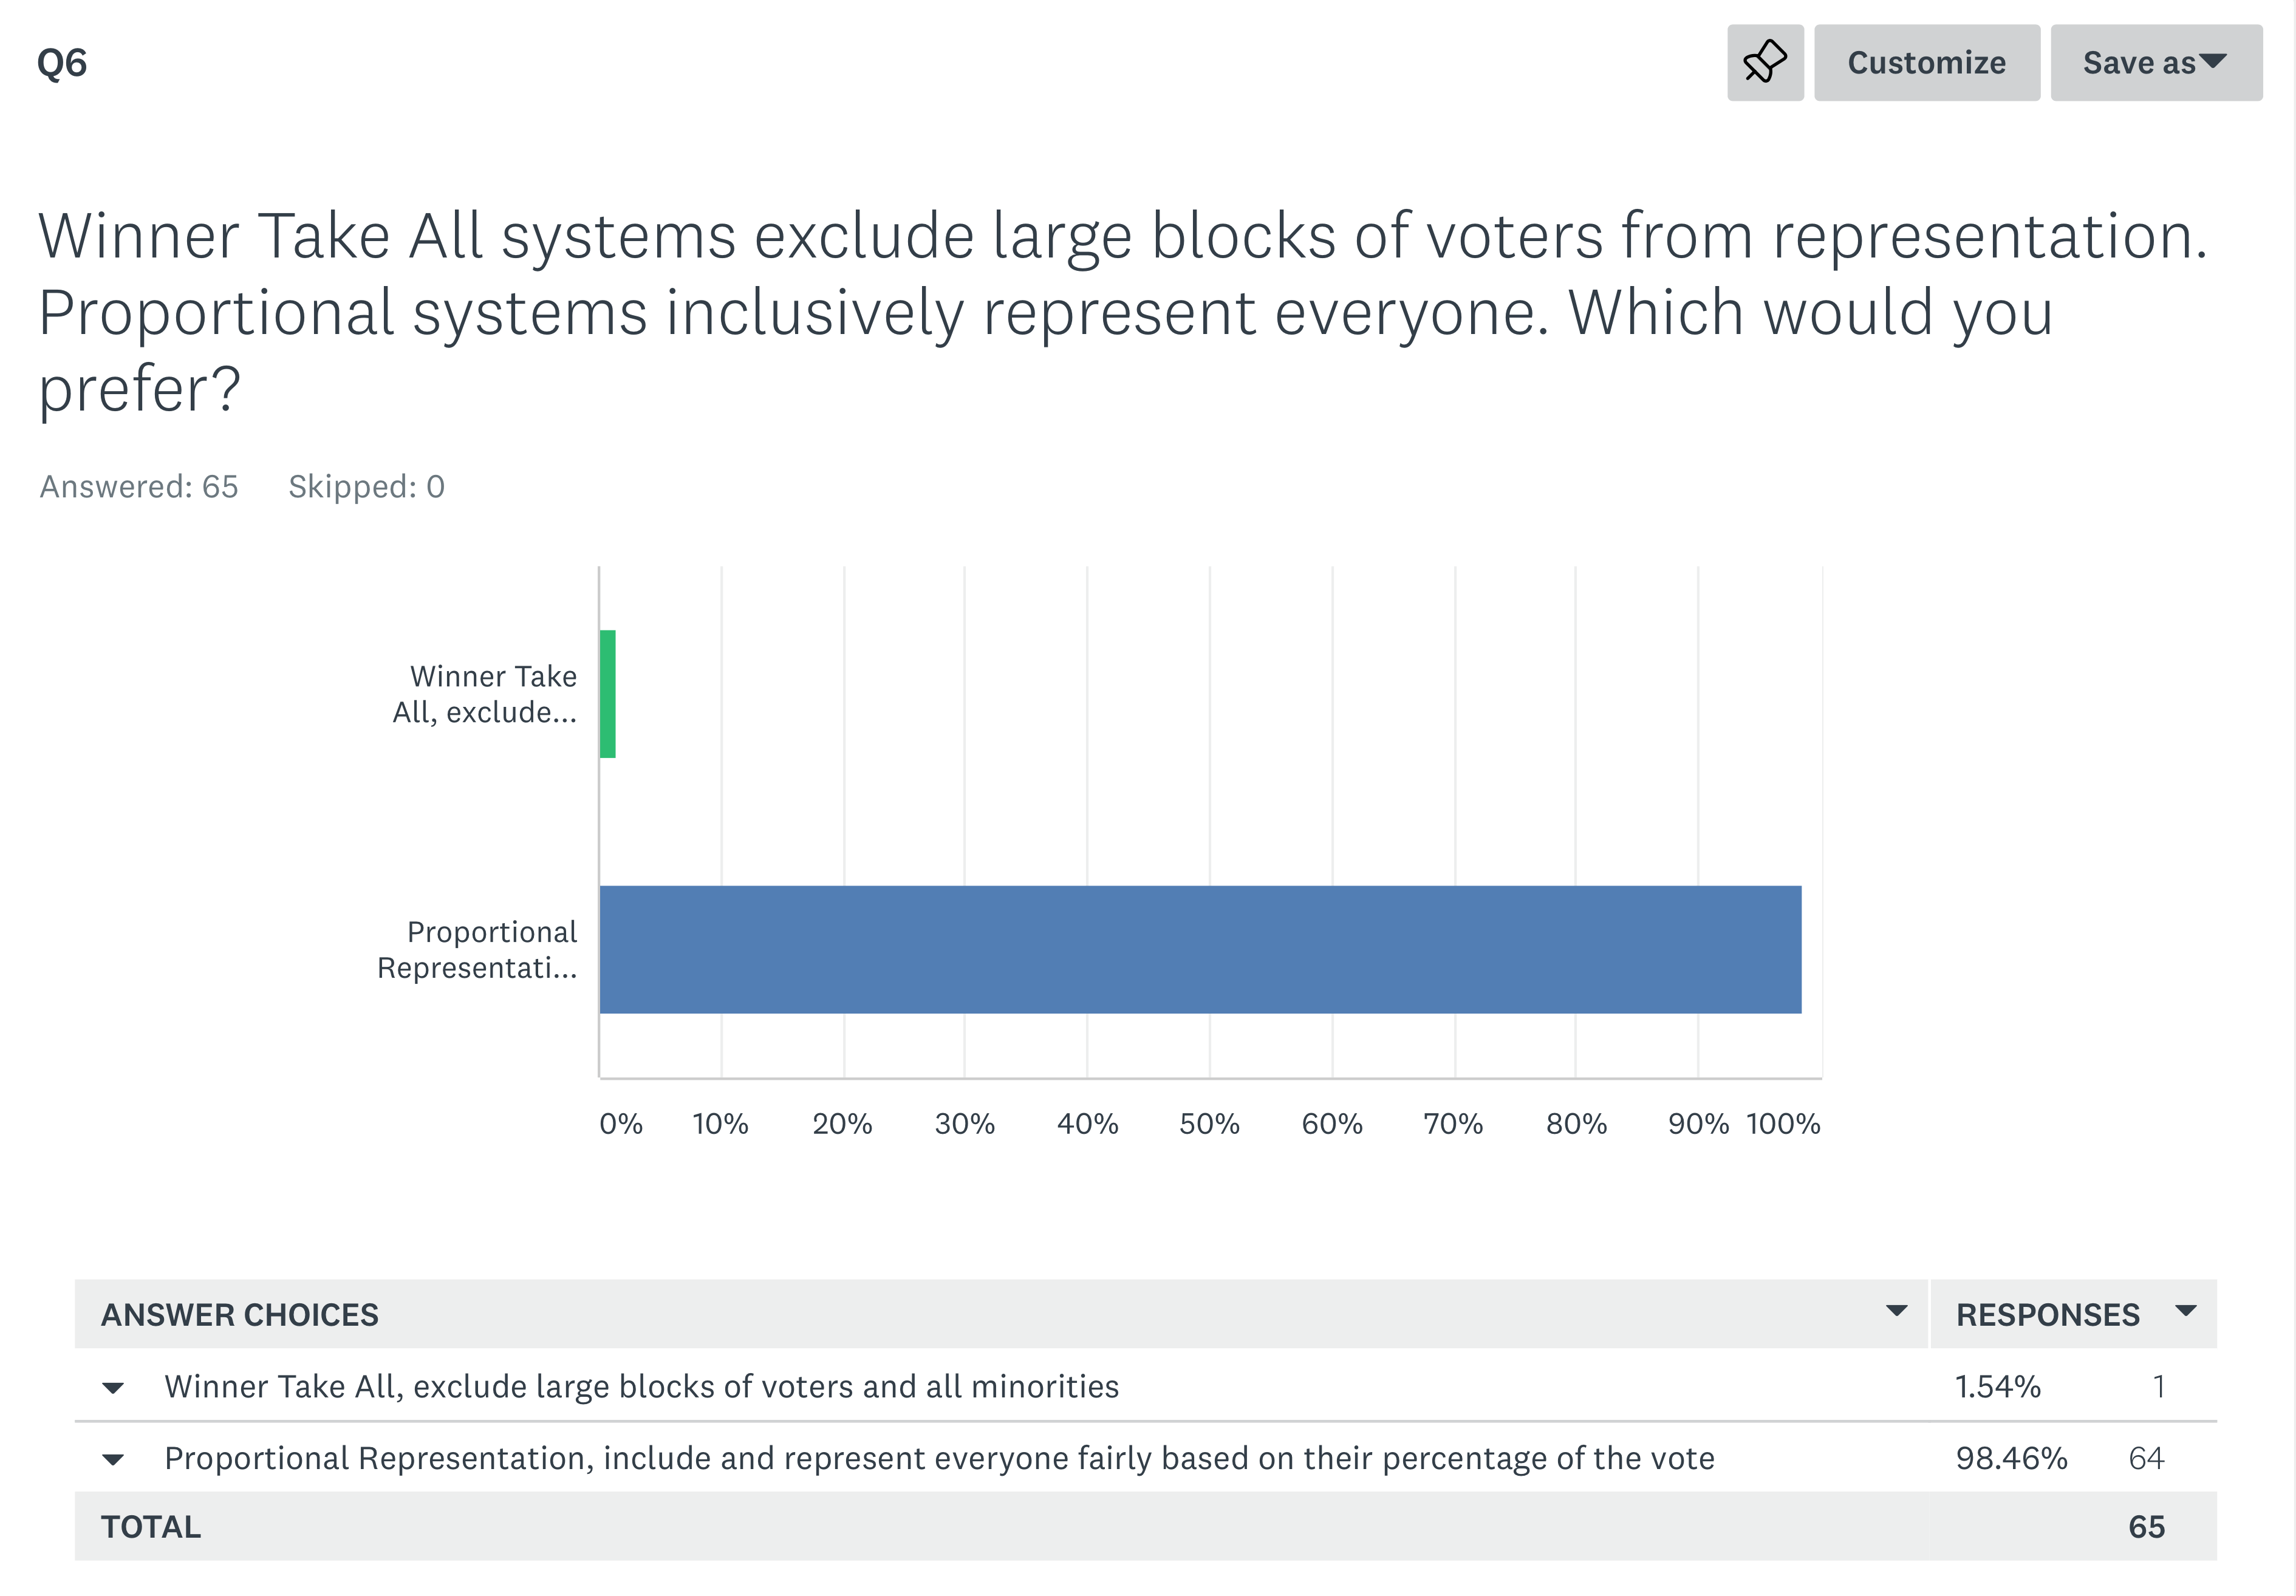2296x1596 pixels.
Task: Expand the Proportional Representation answer row
Action: click(x=113, y=1460)
